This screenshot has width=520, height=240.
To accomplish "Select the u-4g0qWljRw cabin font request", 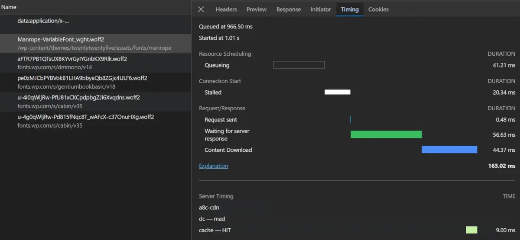I will coord(95,121).
